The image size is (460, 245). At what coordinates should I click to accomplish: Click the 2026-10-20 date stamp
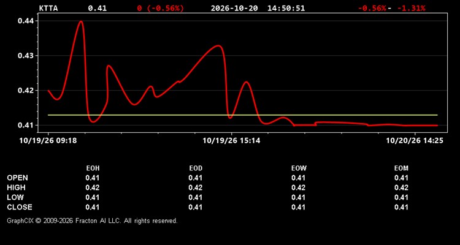(234, 8)
